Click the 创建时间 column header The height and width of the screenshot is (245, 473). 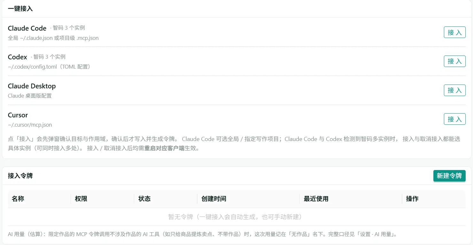214,199
